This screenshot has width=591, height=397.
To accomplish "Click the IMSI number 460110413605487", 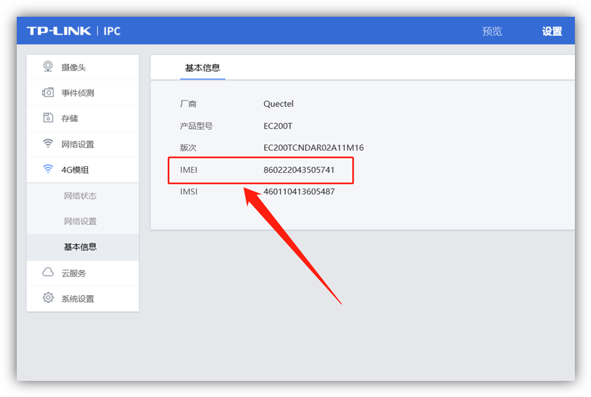I will [299, 191].
